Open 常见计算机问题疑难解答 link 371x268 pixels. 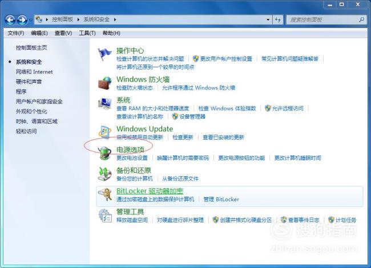click(x=290, y=59)
